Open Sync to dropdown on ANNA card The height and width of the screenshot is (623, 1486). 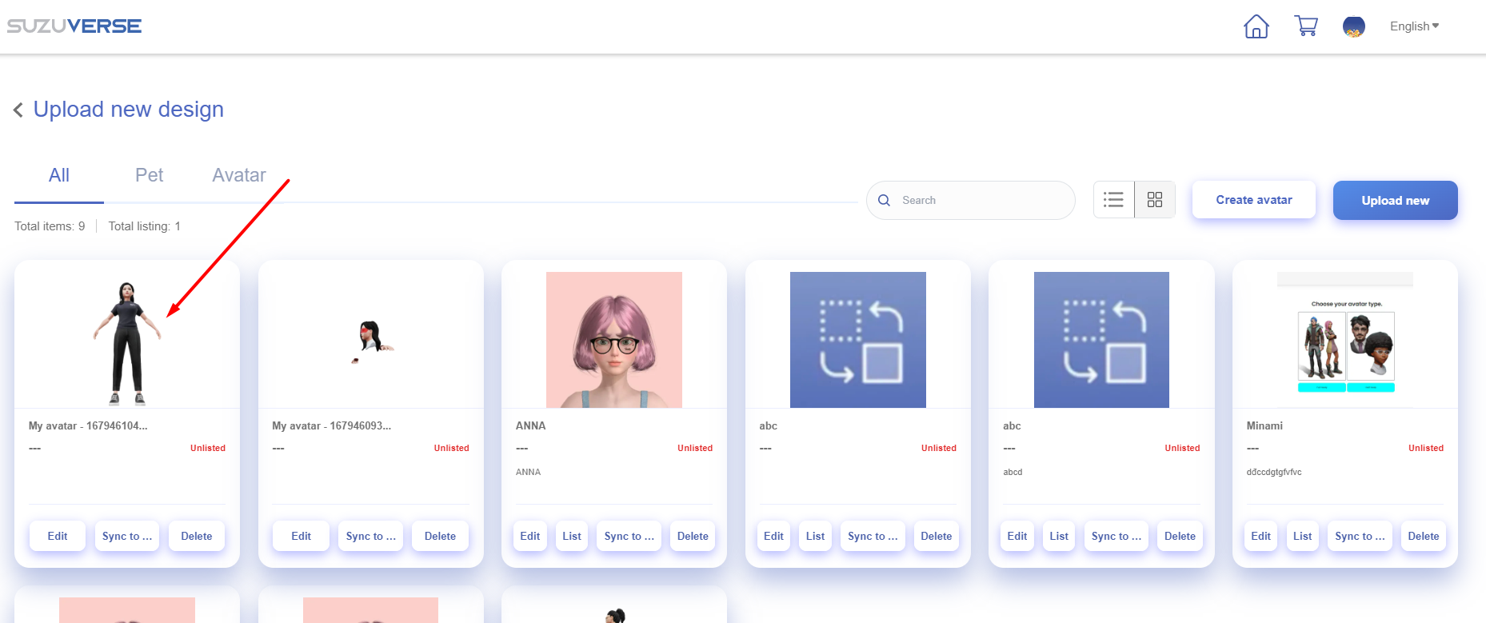pos(629,536)
